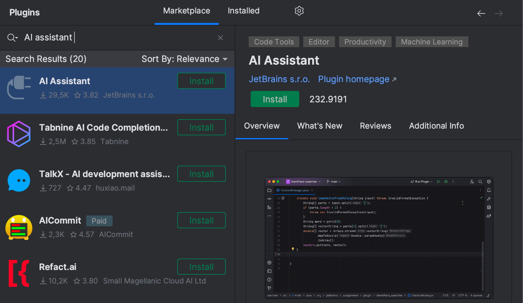523x303 pixels.
Task: Click the AICommit plugin icon
Action: point(19,227)
